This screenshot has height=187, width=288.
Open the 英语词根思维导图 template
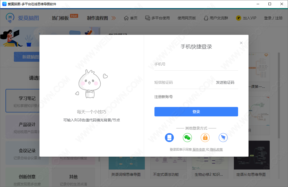[x=126, y=167]
